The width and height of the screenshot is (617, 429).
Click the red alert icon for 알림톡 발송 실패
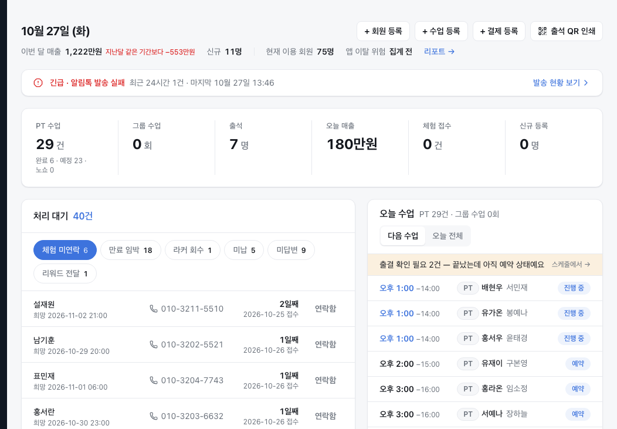(x=38, y=83)
